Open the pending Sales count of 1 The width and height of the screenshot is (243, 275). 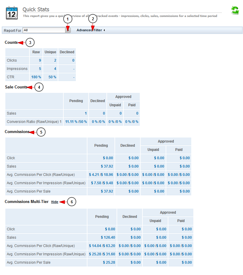coord(86,113)
